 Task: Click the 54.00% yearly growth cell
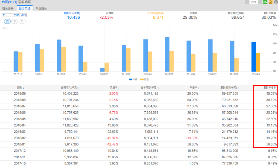point(193,100)
